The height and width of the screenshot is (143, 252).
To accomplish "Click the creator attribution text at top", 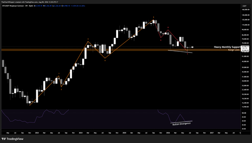I will click(x=30, y=2).
